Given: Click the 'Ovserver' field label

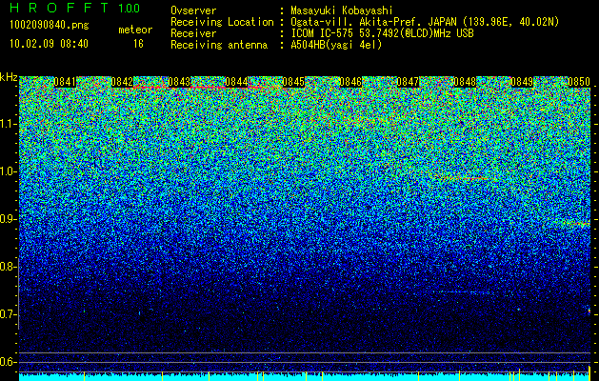Looking at the screenshot, I should coord(193,10).
